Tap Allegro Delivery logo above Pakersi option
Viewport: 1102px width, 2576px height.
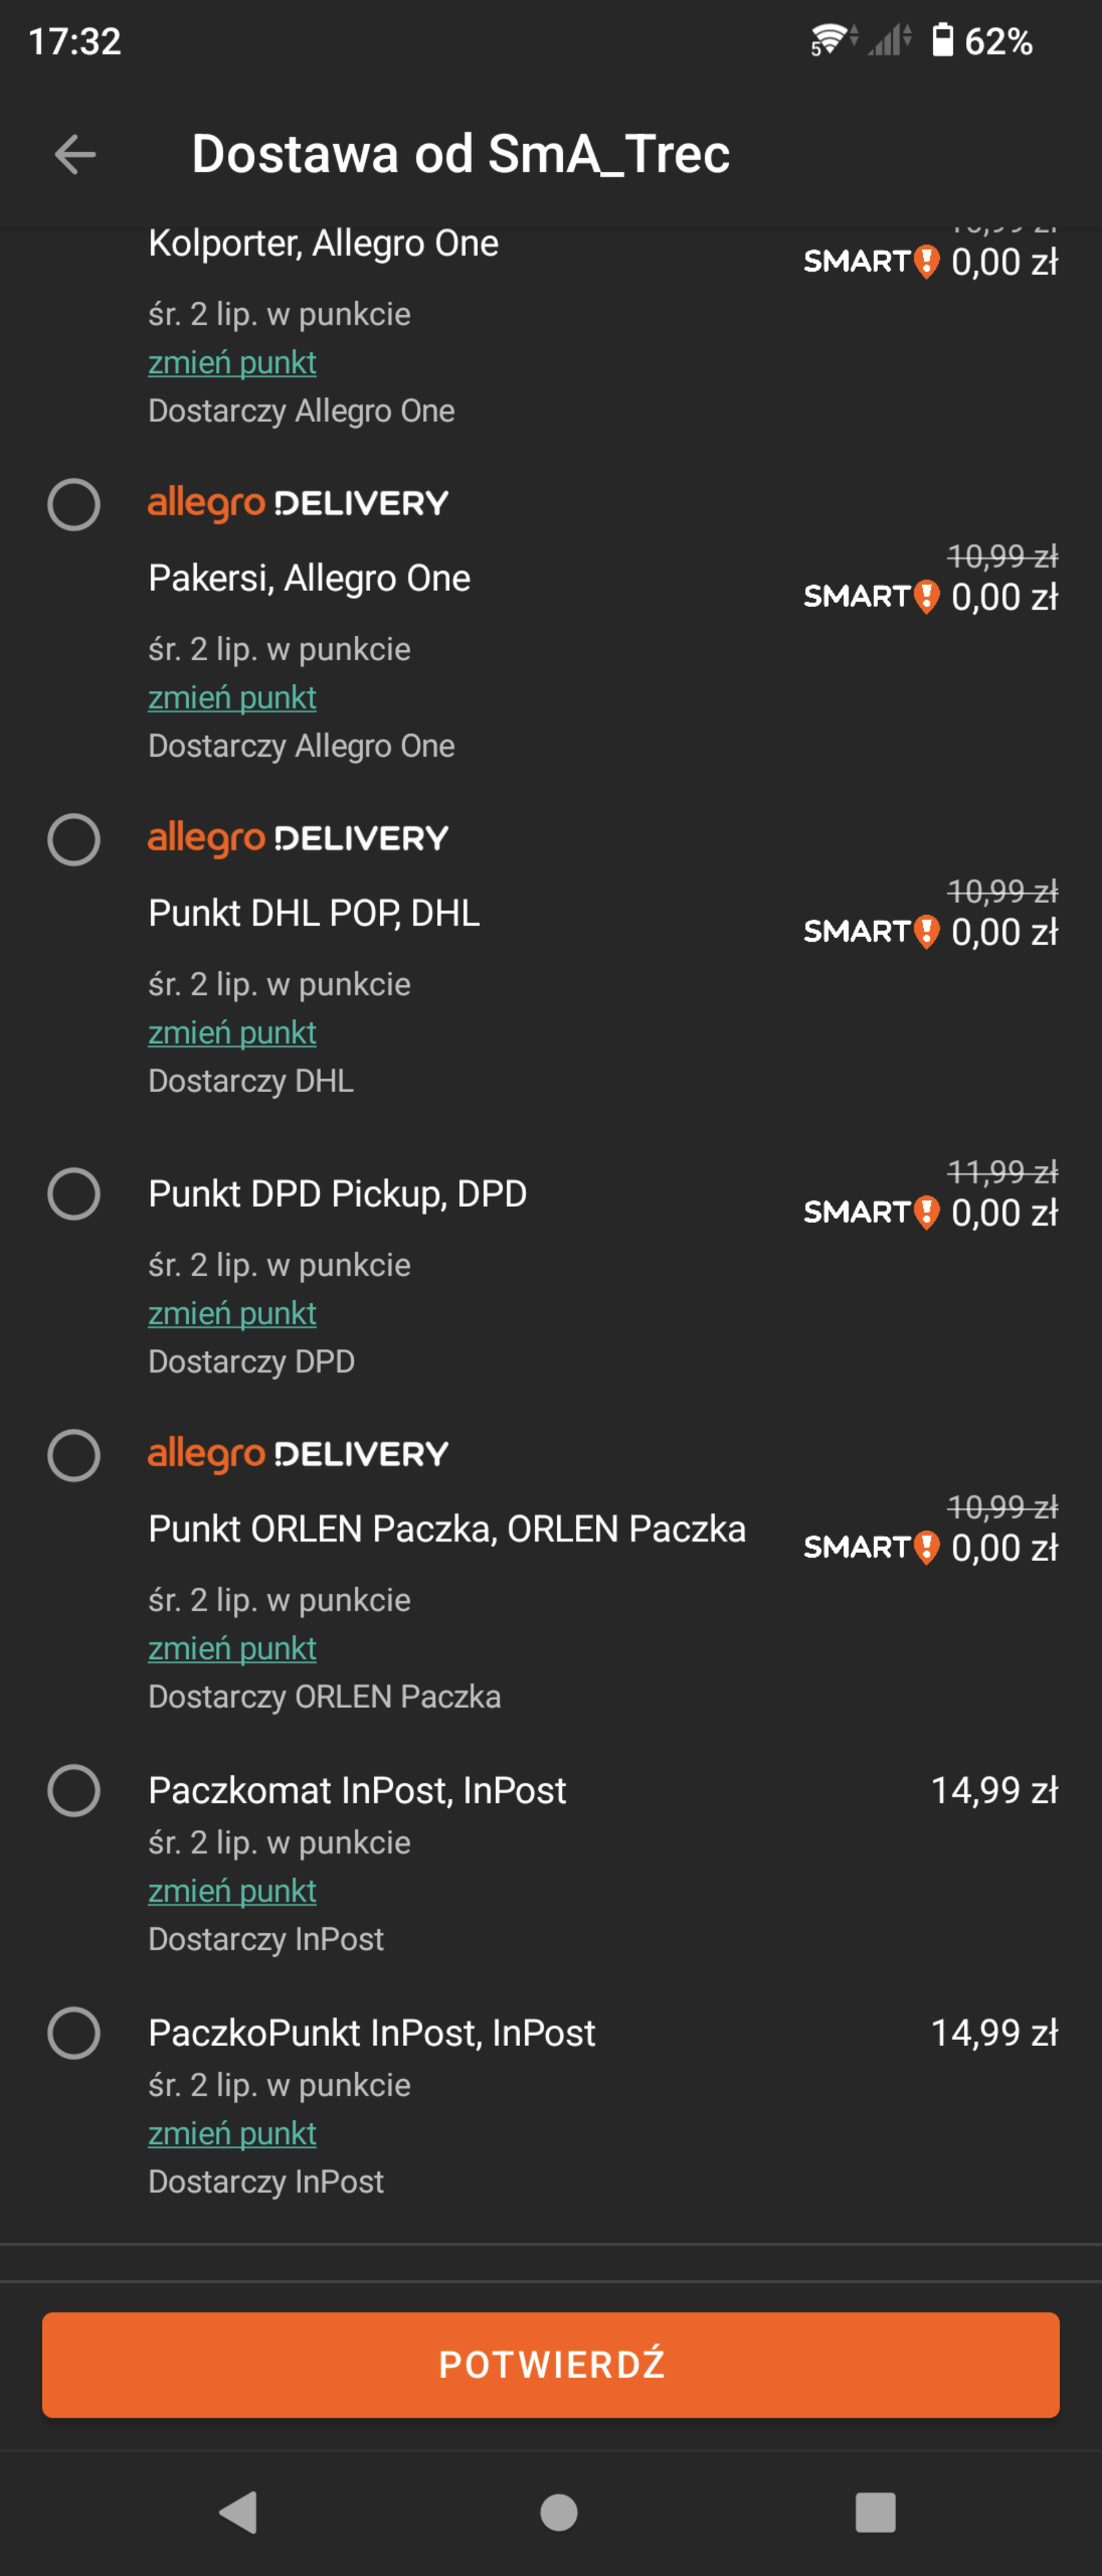pyautogui.click(x=298, y=503)
